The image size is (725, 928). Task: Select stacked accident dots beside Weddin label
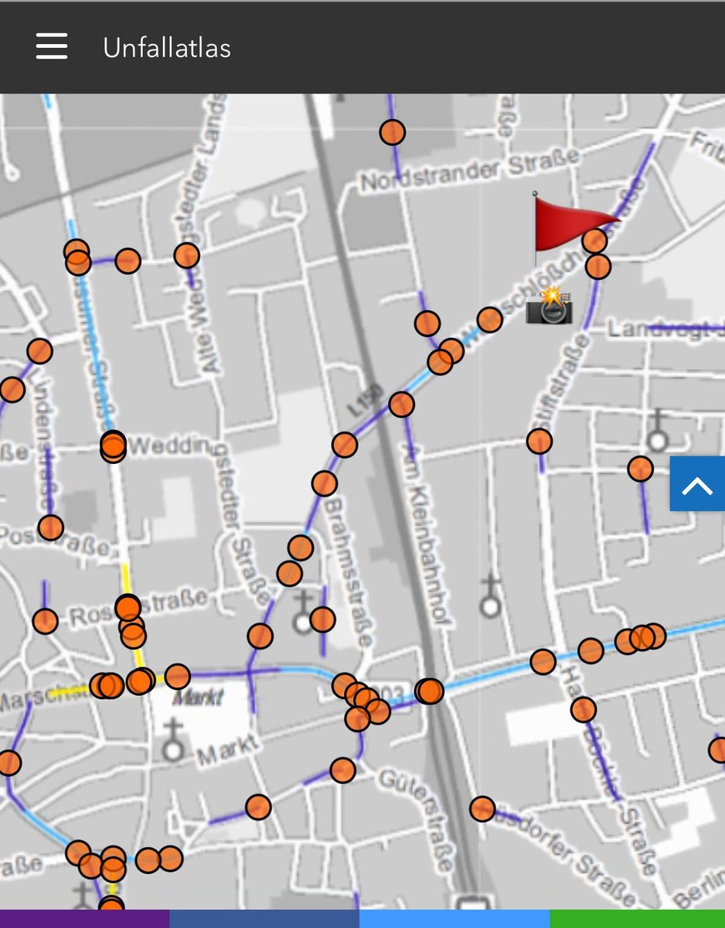point(113,447)
